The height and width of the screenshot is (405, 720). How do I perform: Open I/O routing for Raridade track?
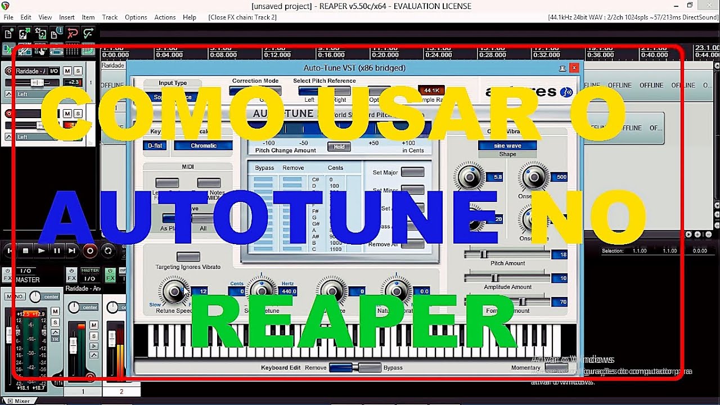click(54, 71)
